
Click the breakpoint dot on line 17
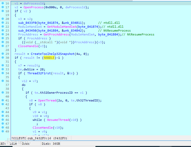pyautogui.click(x=2, y=7)
